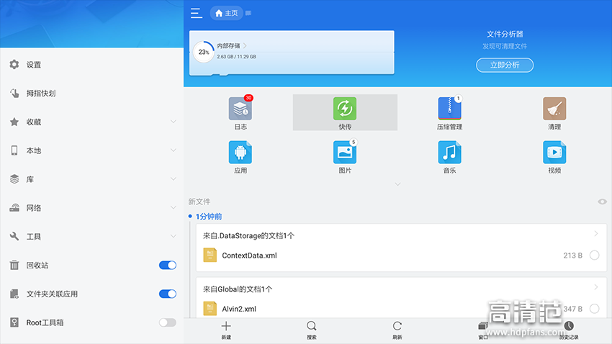Launch 快传 quick transfer

[x=345, y=112]
